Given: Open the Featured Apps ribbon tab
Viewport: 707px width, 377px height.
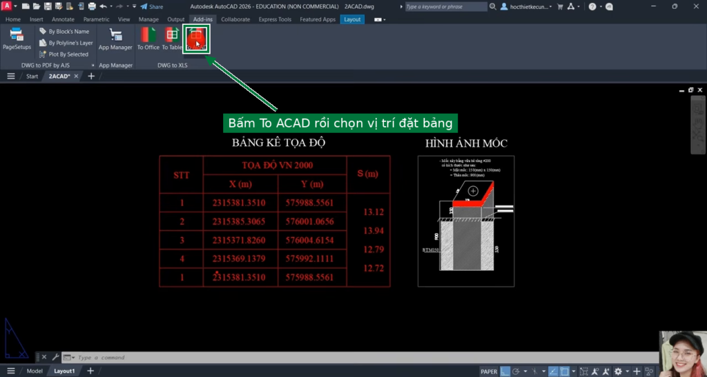Looking at the screenshot, I should [x=318, y=19].
